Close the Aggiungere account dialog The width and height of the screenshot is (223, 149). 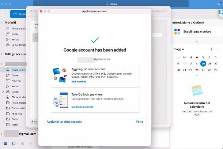41,11
